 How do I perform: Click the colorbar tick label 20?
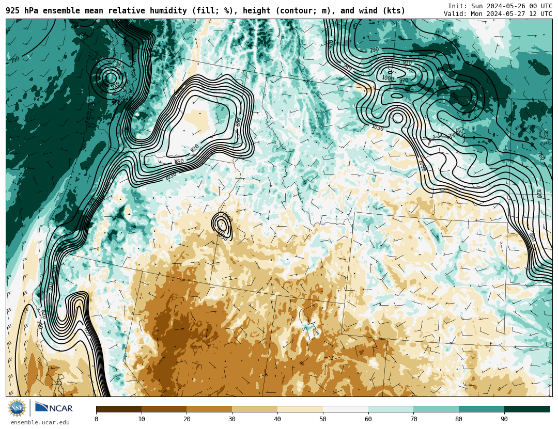pyautogui.click(x=187, y=419)
